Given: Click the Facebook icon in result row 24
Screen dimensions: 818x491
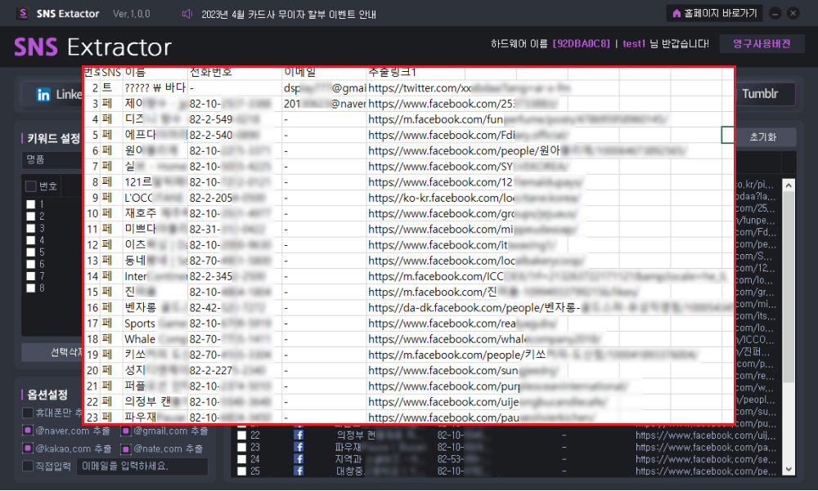Looking at the screenshot, I should pos(299,459).
